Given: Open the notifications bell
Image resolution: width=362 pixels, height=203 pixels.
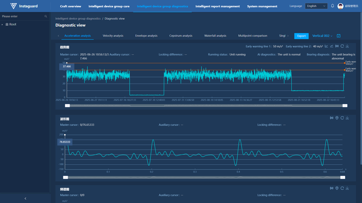Looking at the screenshot, I should [x=333, y=6].
